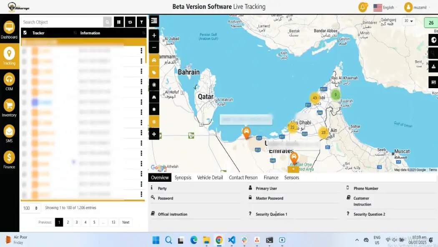Image resolution: width=438 pixels, height=247 pixels.
Task: Sort the list by Tracker column
Action: [54, 33]
